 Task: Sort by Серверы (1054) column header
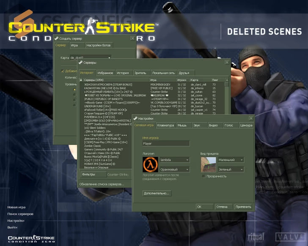click(116, 80)
